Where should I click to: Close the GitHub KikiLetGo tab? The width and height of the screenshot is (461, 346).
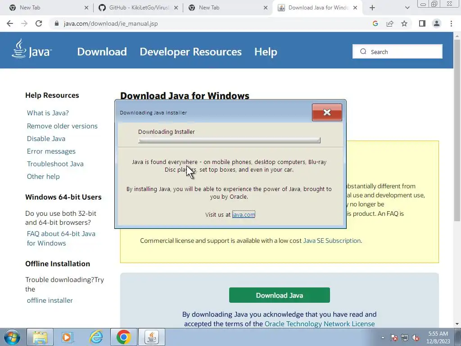click(x=176, y=8)
